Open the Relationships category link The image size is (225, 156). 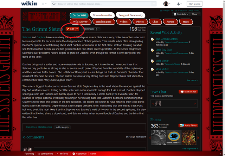tap(45, 127)
